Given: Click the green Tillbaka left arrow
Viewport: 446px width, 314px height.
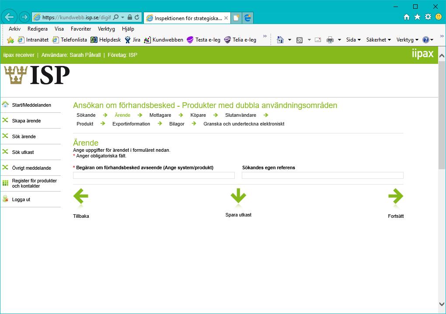Looking at the screenshot, I should 81,196.
